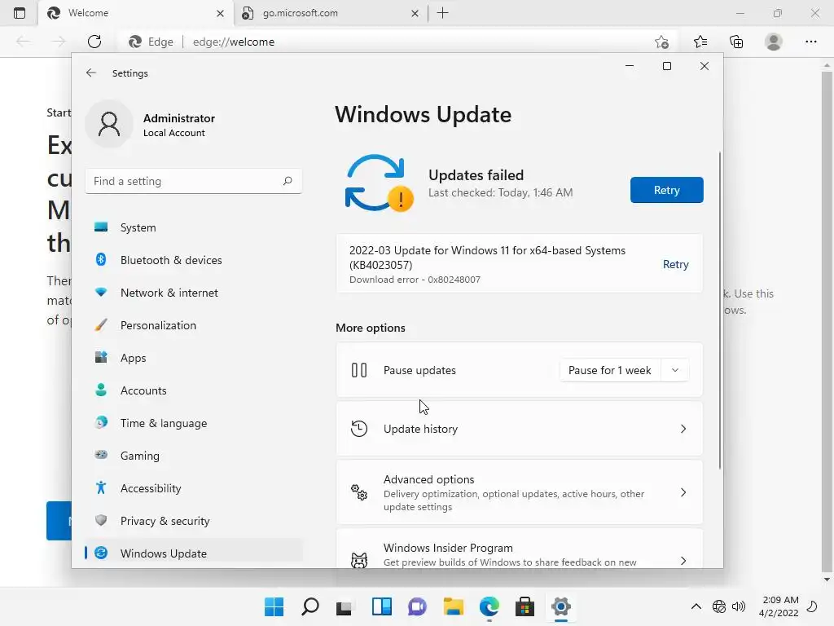Open Update history page

pos(519,429)
